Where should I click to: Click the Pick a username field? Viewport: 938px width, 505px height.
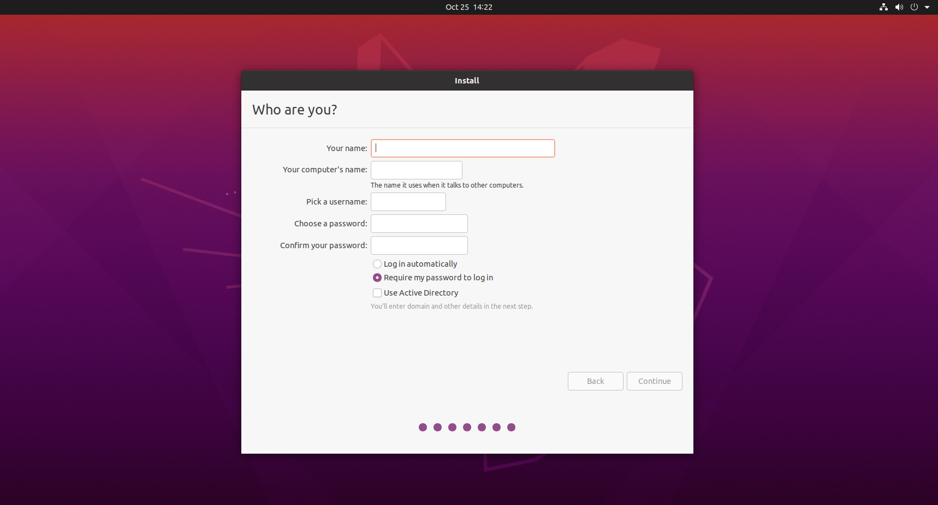(408, 202)
